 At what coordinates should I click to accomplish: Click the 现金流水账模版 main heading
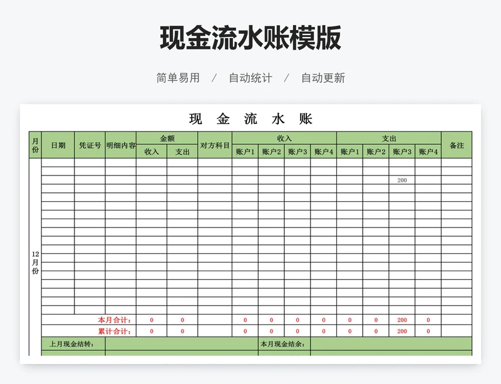(x=250, y=38)
